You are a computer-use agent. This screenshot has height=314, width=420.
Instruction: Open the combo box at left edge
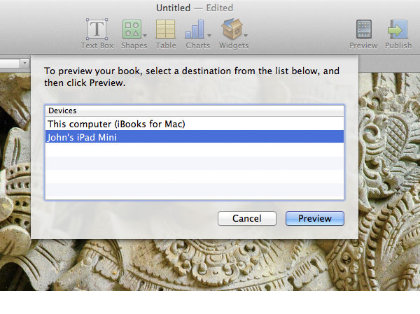pos(15,64)
